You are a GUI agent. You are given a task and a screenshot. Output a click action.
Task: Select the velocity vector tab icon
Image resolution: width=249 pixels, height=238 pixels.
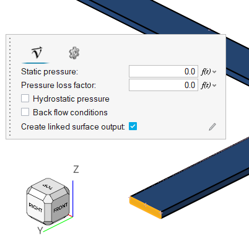[x=37, y=53]
